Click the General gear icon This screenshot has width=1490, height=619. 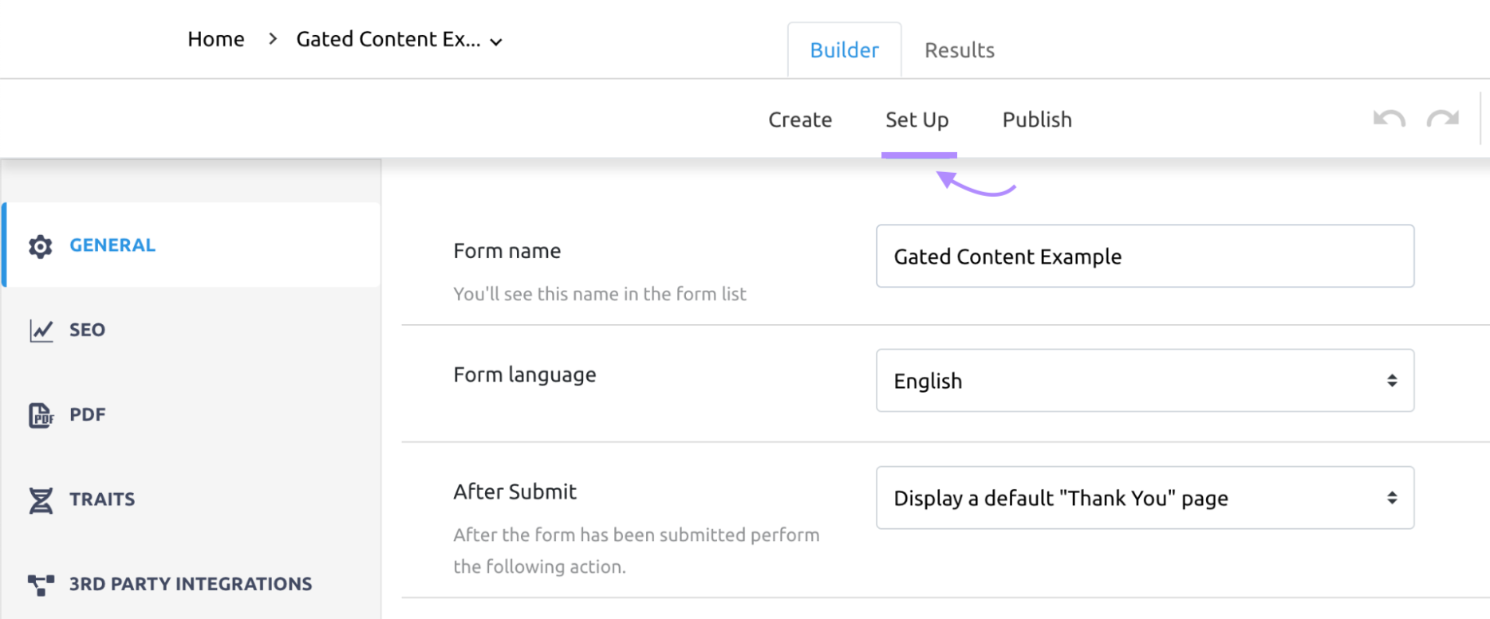40,246
